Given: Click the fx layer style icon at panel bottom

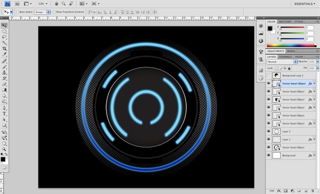Looking at the screenshot, I should (279, 191).
